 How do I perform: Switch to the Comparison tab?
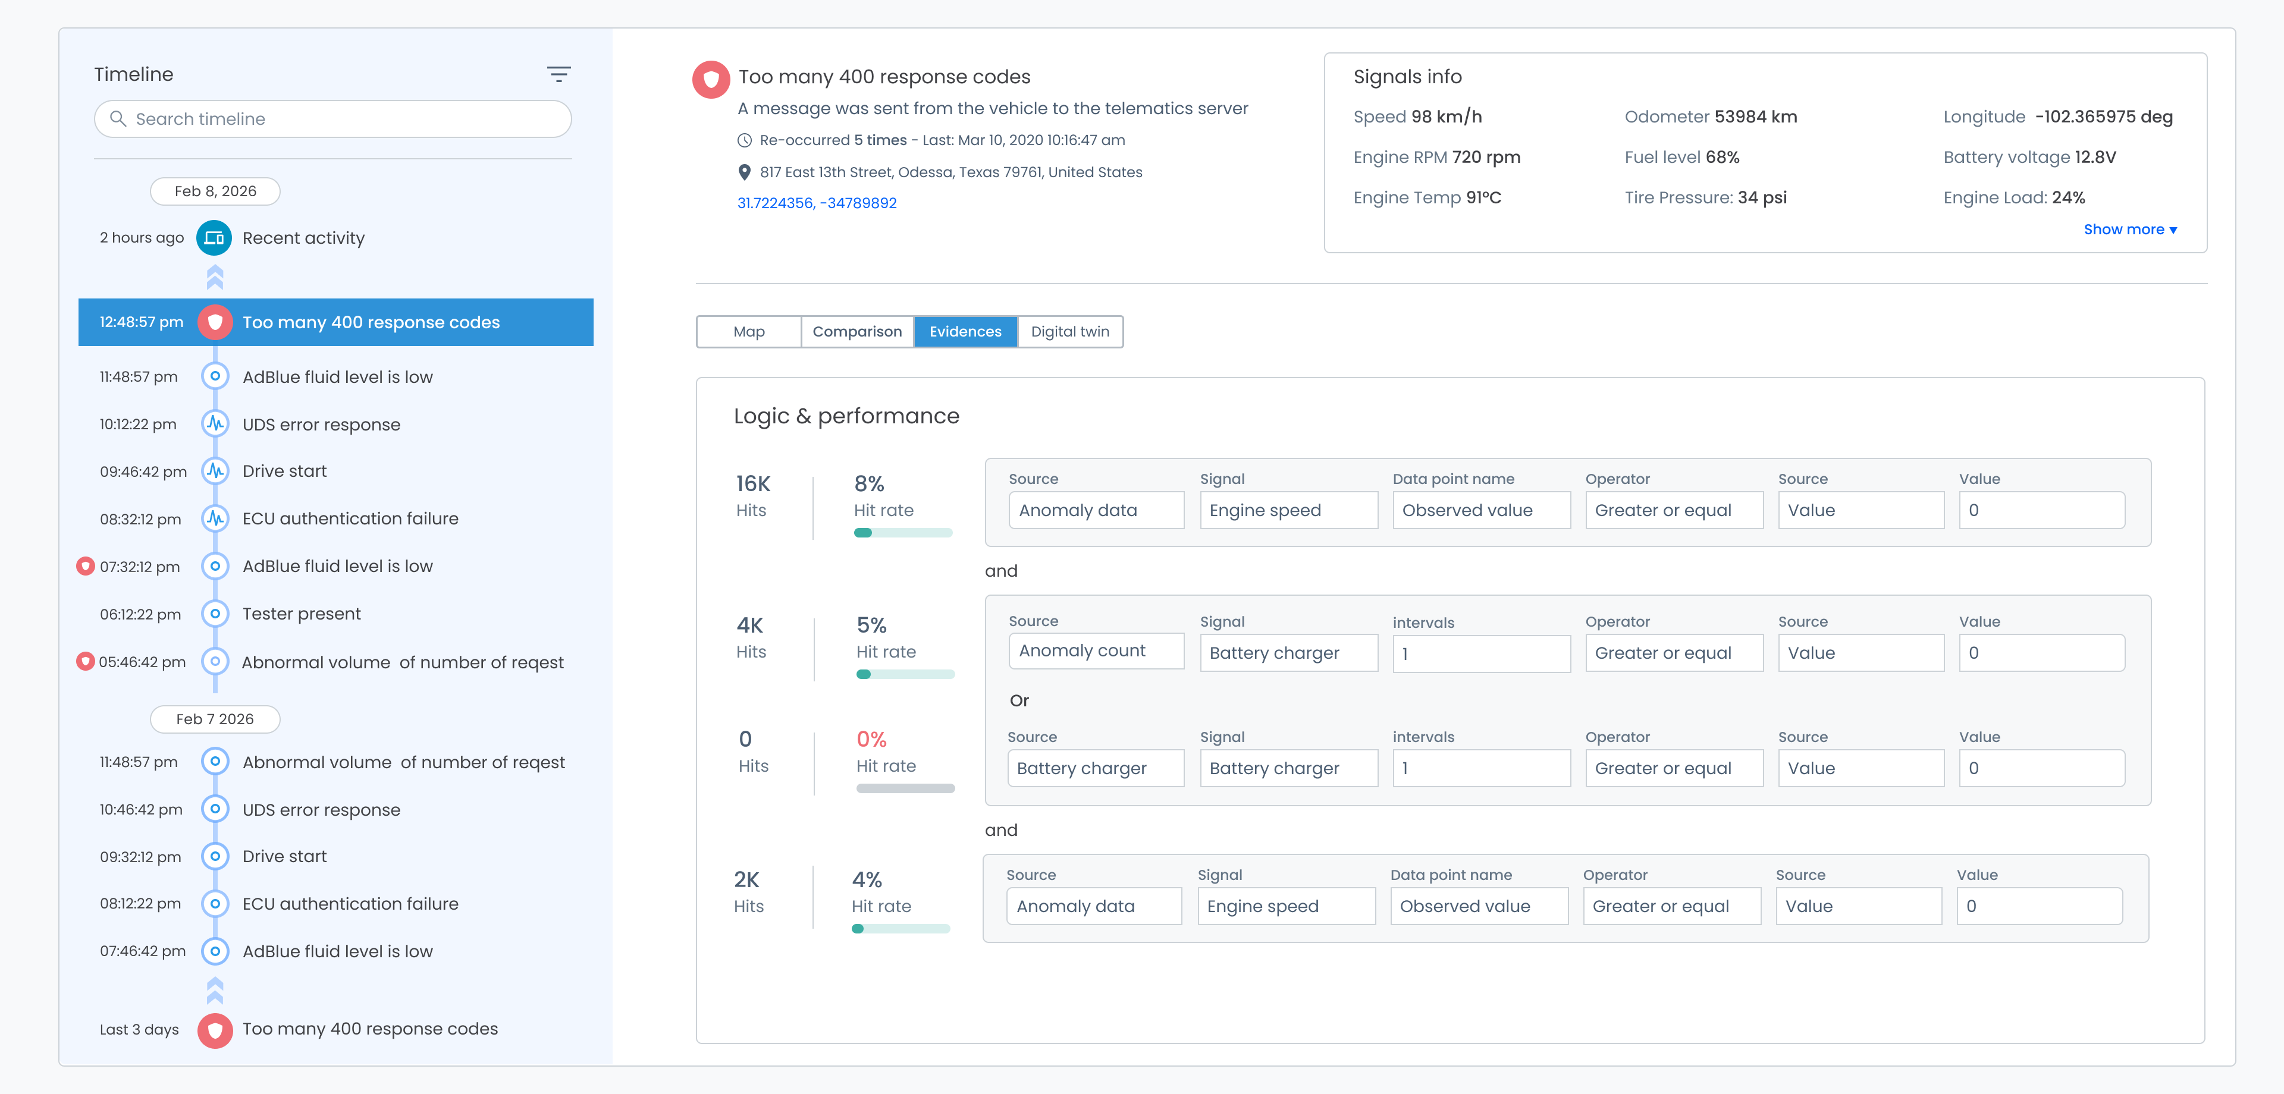pos(857,332)
